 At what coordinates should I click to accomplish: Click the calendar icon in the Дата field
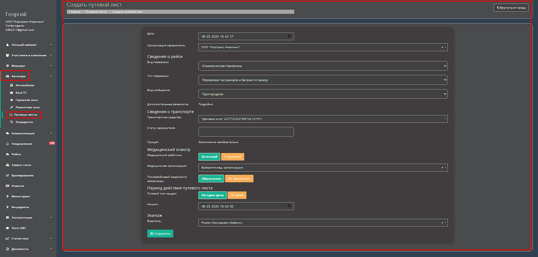pyautogui.click(x=289, y=36)
